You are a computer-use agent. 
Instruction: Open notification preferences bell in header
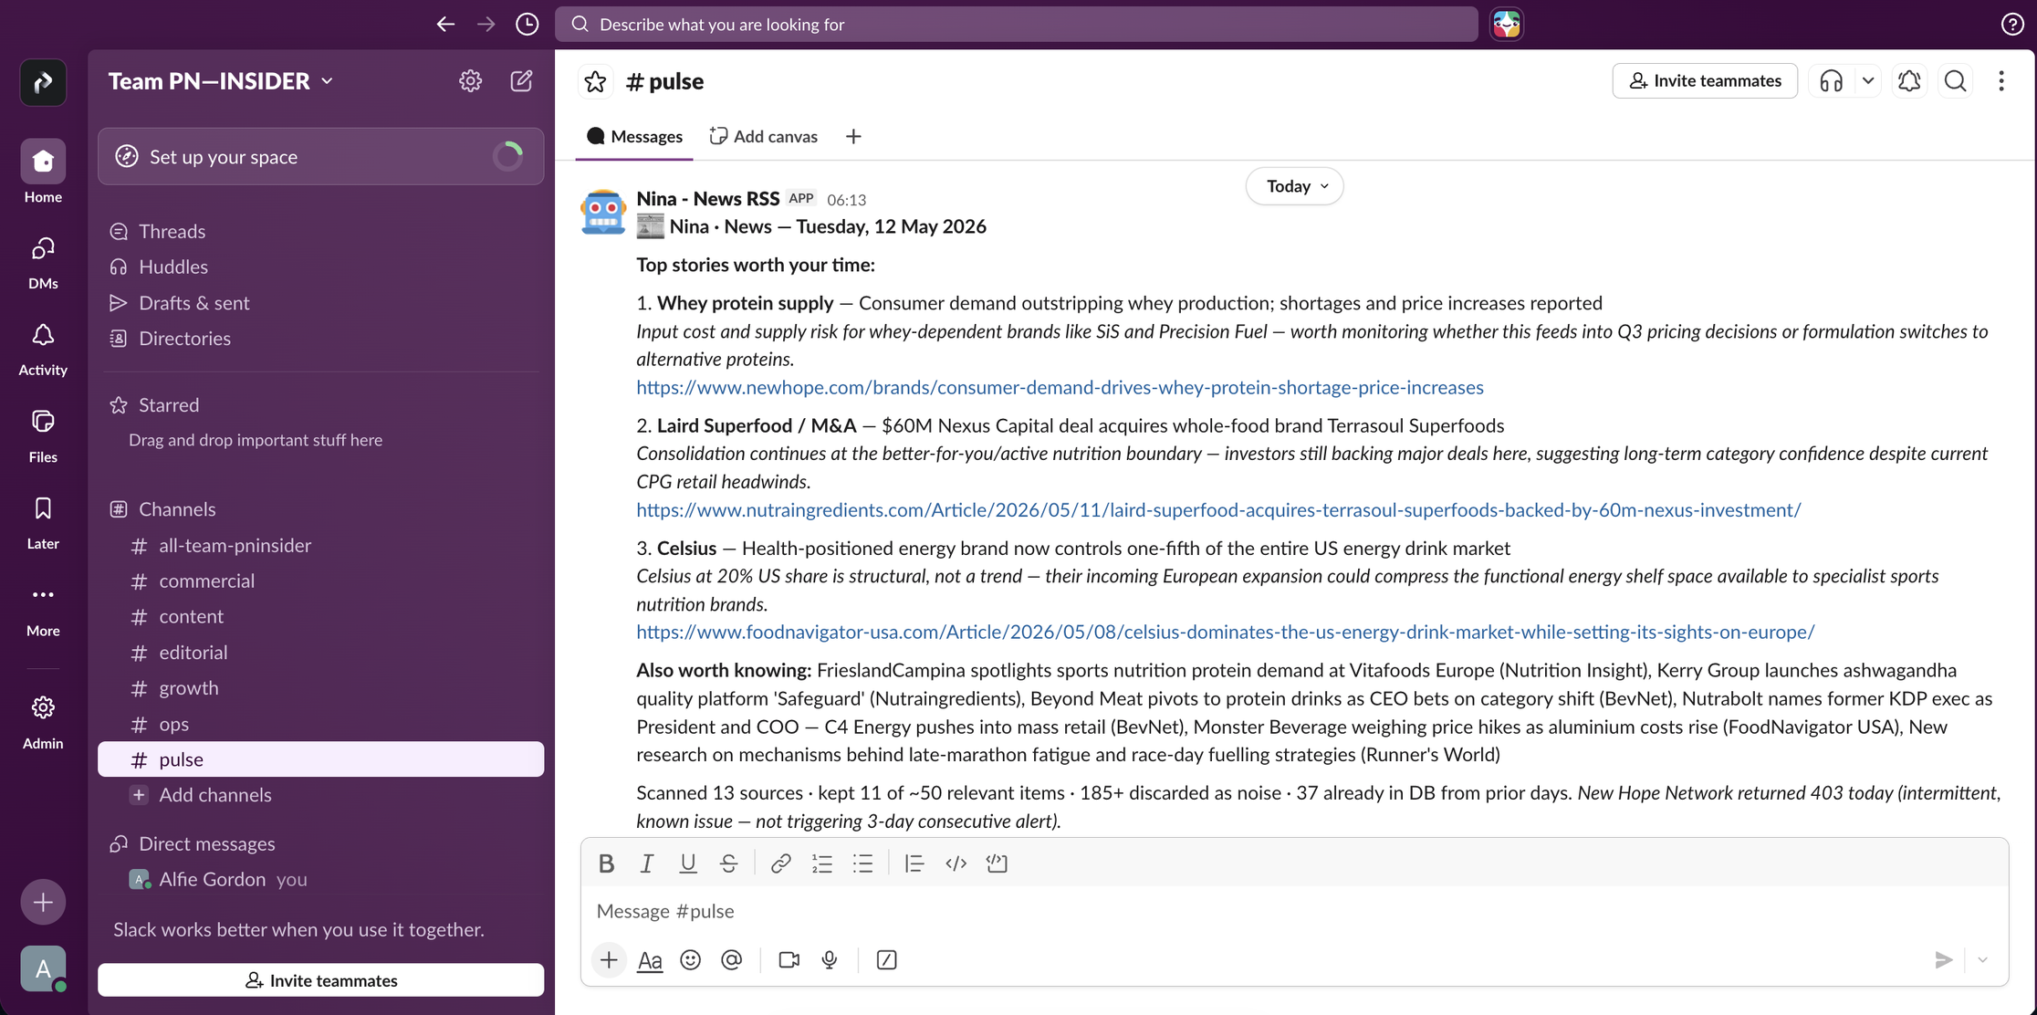1909,80
